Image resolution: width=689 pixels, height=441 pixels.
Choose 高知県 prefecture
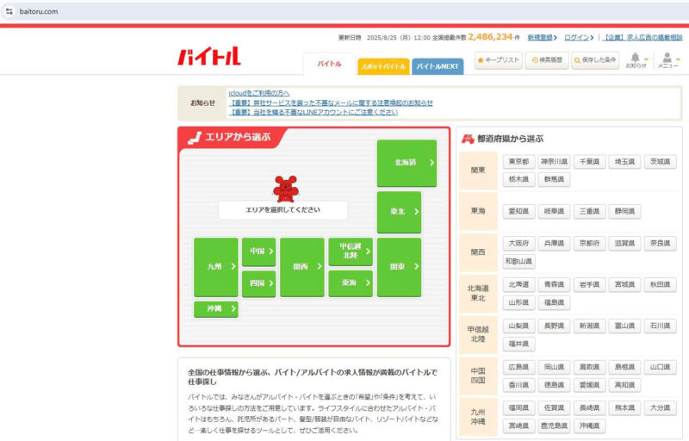[x=625, y=385]
